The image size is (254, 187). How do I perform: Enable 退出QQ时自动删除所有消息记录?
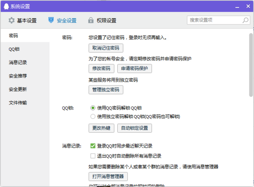click(x=93, y=156)
